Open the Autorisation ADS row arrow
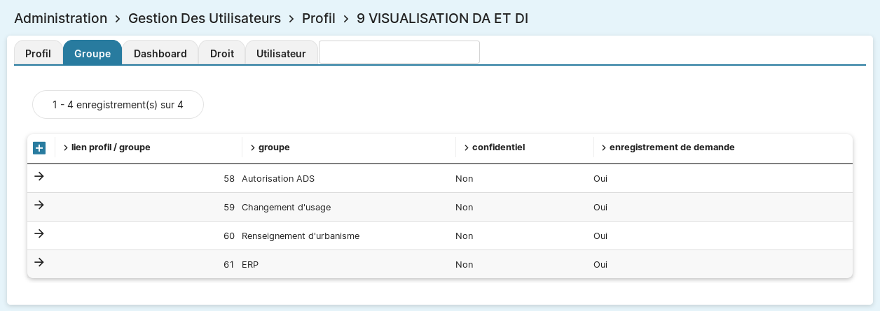Screen dimensions: 880x311 coord(39,176)
